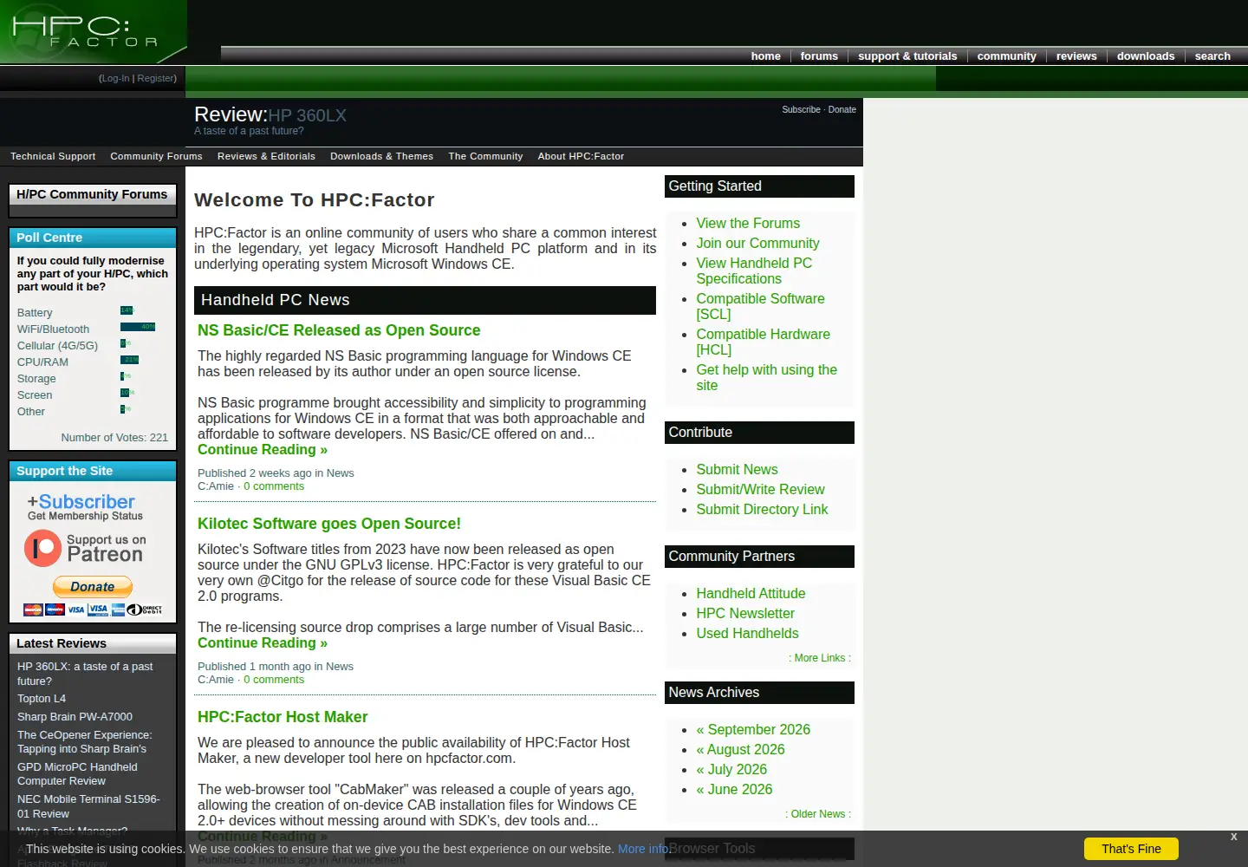Dismiss cookie banner with X
This screenshot has height=867, width=1248.
[x=1233, y=837]
